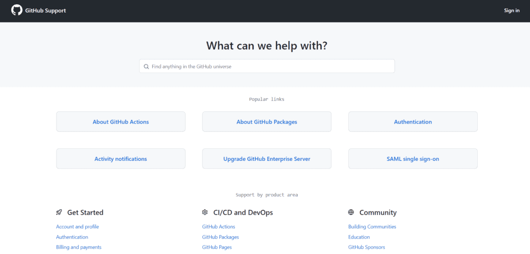This screenshot has width=530, height=254.
Task: Click the Get Started heading
Action: 85,212
